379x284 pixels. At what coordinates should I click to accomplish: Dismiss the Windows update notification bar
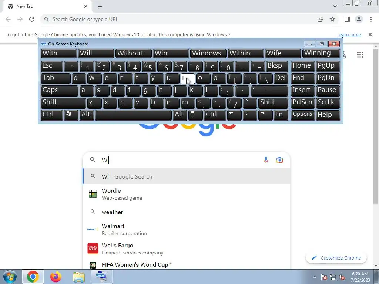click(370, 34)
